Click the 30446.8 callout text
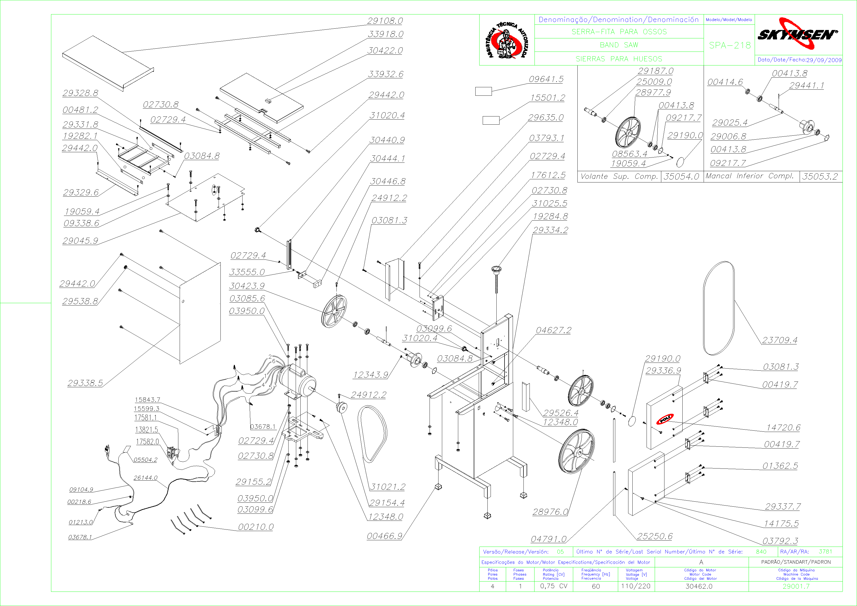The width and height of the screenshot is (857, 606). click(x=387, y=181)
